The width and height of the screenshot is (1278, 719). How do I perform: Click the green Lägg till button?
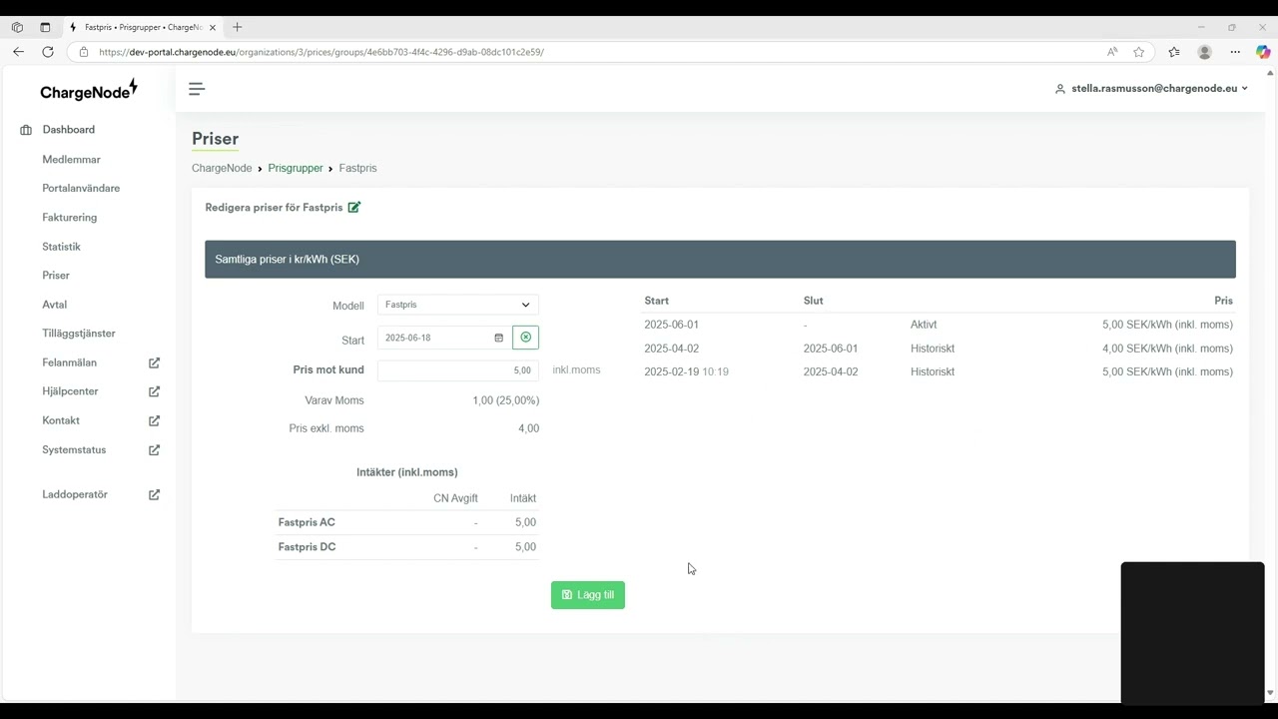(x=588, y=595)
